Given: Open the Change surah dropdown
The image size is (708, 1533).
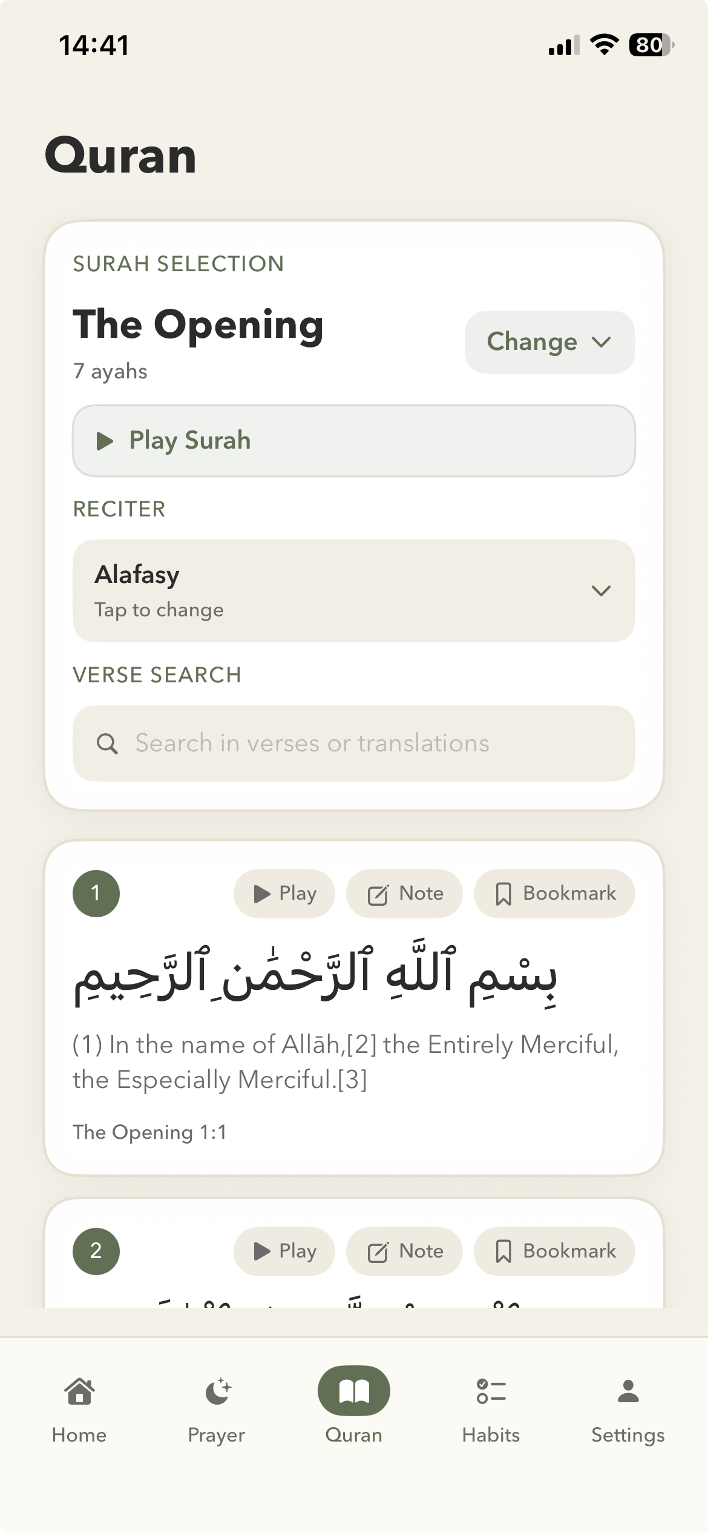Looking at the screenshot, I should (x=548, y=341).
